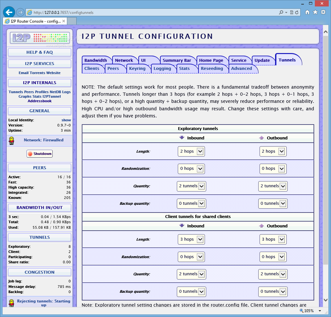The image size is (331, 317).
Task: Click the Rejecting tunnels status character icon
Action: [x=11, y=303]
